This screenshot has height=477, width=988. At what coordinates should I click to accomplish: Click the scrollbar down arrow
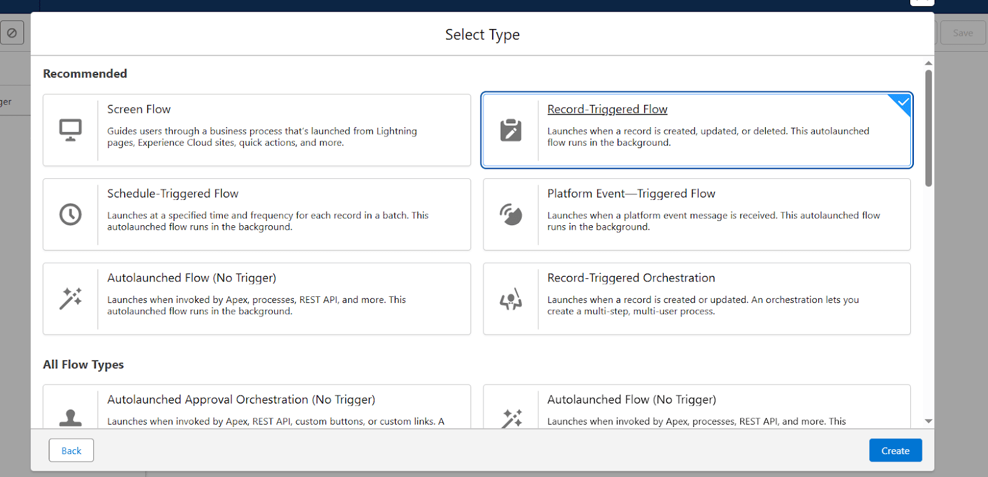coord(929,421)
